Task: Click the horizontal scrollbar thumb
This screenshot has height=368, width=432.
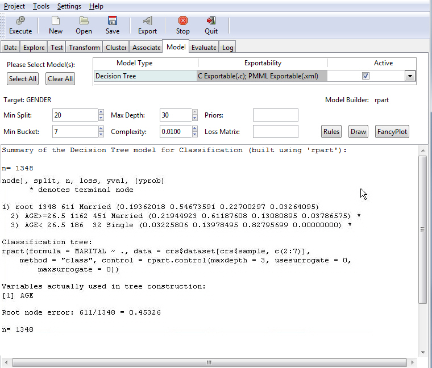Action: pos(209,362)
